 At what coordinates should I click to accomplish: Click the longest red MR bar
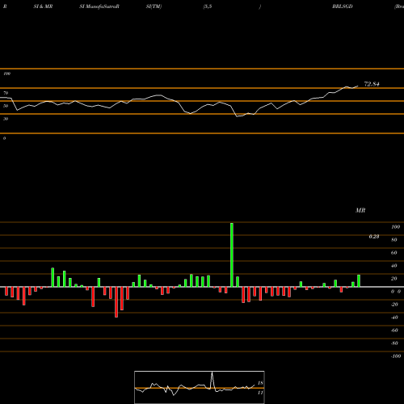coord(116,302)
